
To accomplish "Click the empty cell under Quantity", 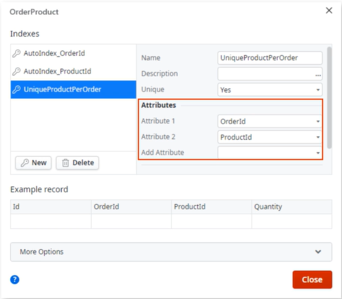I will coord(292,221).
